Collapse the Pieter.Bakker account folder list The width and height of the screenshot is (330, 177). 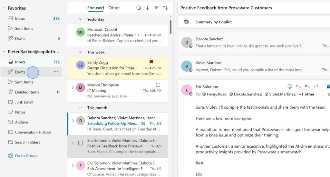click(4, 52)
